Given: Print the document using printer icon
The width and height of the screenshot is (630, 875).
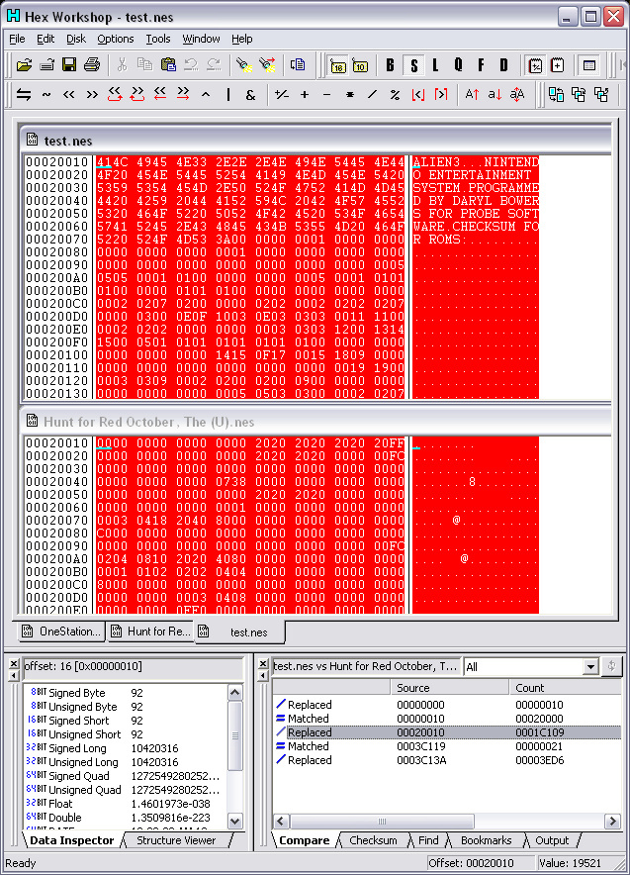Looking at the screenshot, I should [x=92, y=66].
